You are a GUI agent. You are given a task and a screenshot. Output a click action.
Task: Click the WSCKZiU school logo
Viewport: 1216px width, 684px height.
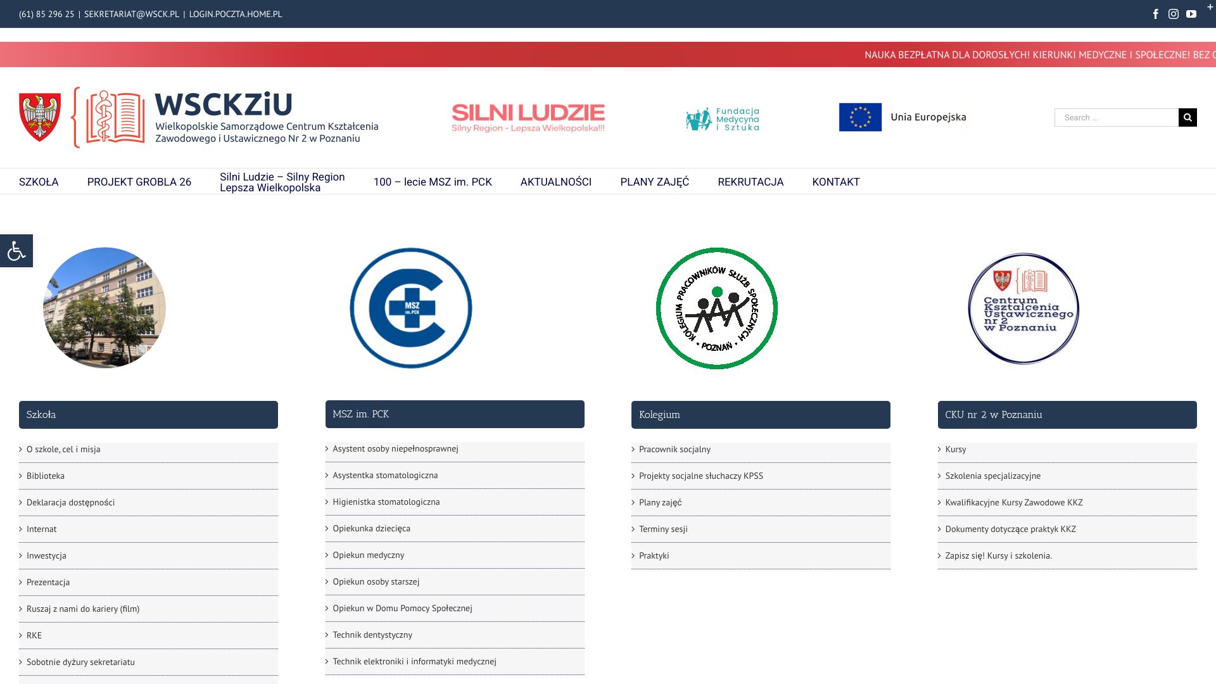point(199,118)
